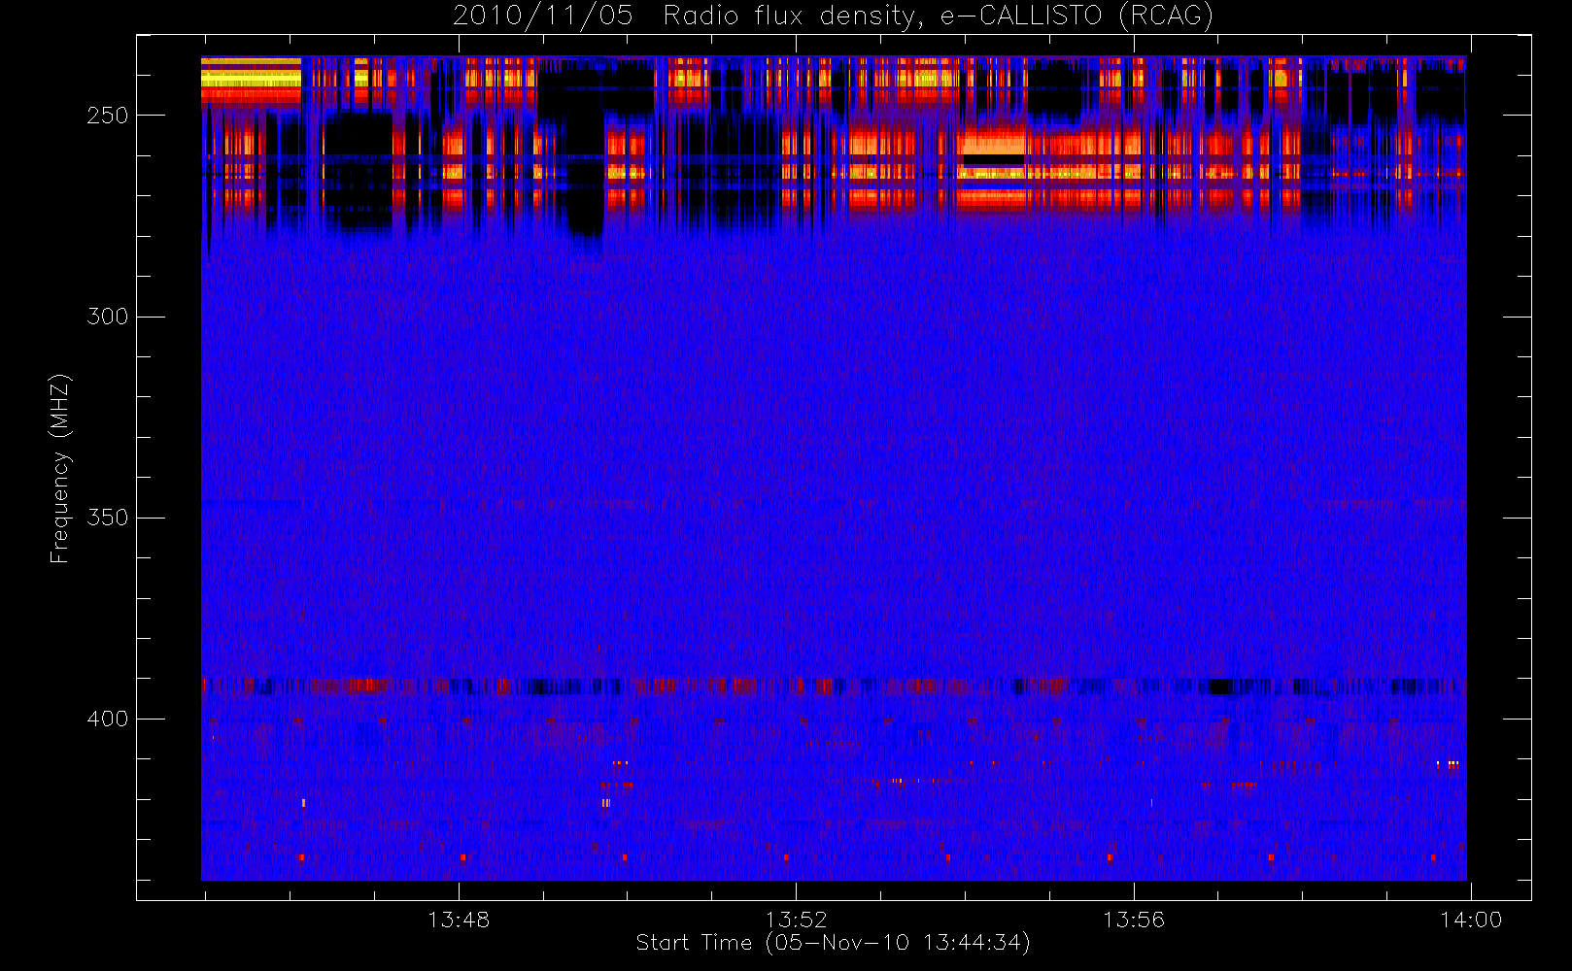Click the 13:56 time tick label
1572x971 pixels.
tap(1133, 920)
